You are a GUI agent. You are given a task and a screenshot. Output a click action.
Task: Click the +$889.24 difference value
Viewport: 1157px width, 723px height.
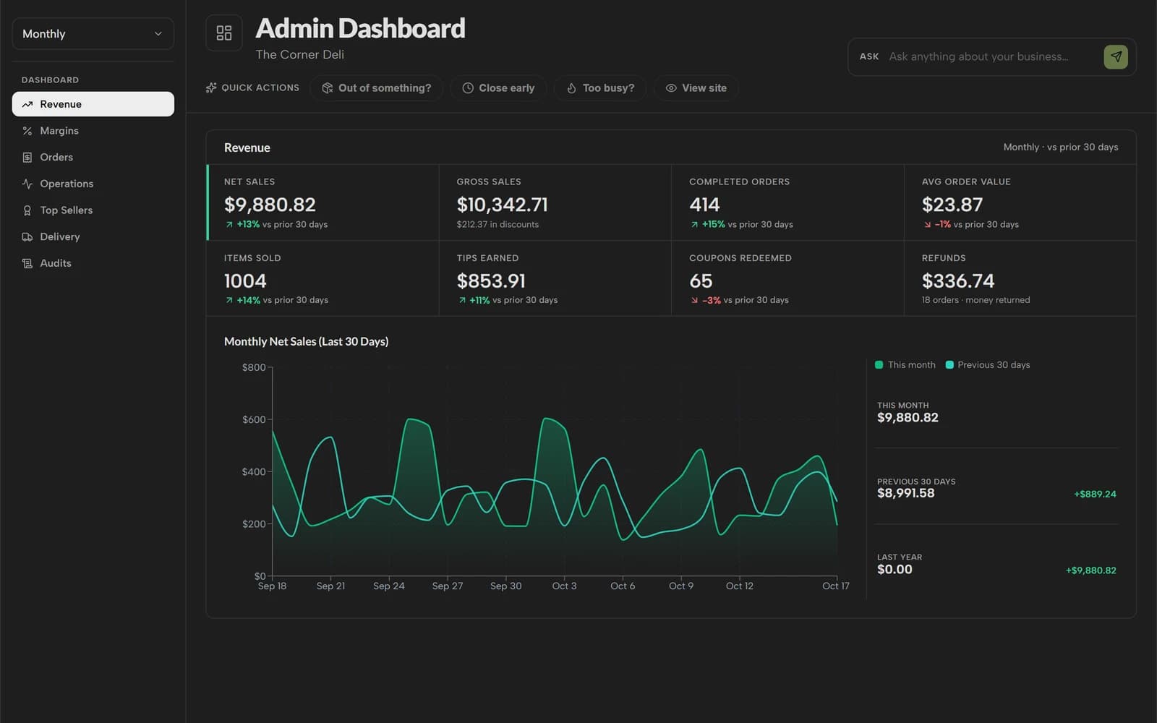(1095, 495)
